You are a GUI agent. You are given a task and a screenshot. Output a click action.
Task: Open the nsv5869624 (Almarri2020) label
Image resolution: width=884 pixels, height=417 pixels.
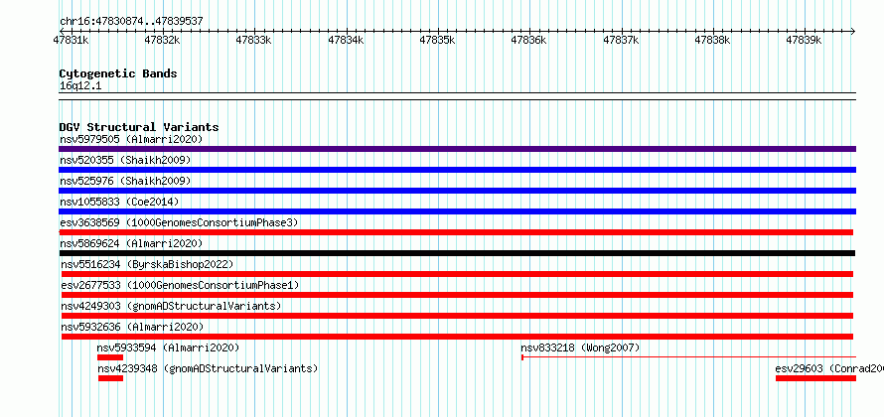tap(131, 243)
